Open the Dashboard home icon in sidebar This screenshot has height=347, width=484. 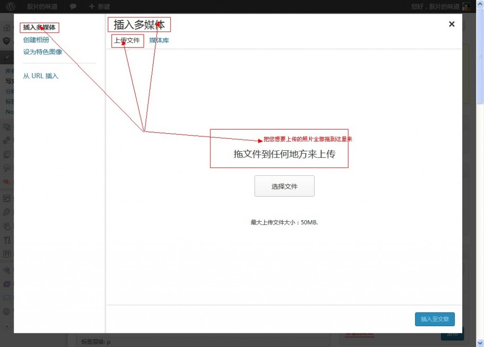(x=7, y=28)
